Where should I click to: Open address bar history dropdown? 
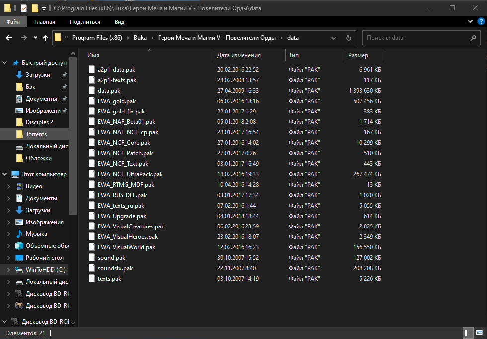point(334,38)
